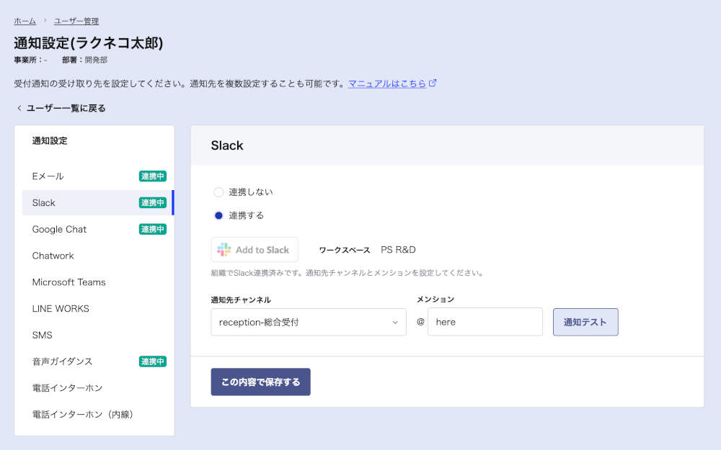Viewport: 721px width, 450px height.
Task: Click the ホーム breadcrumb link
Action: [x=25, y=21]
